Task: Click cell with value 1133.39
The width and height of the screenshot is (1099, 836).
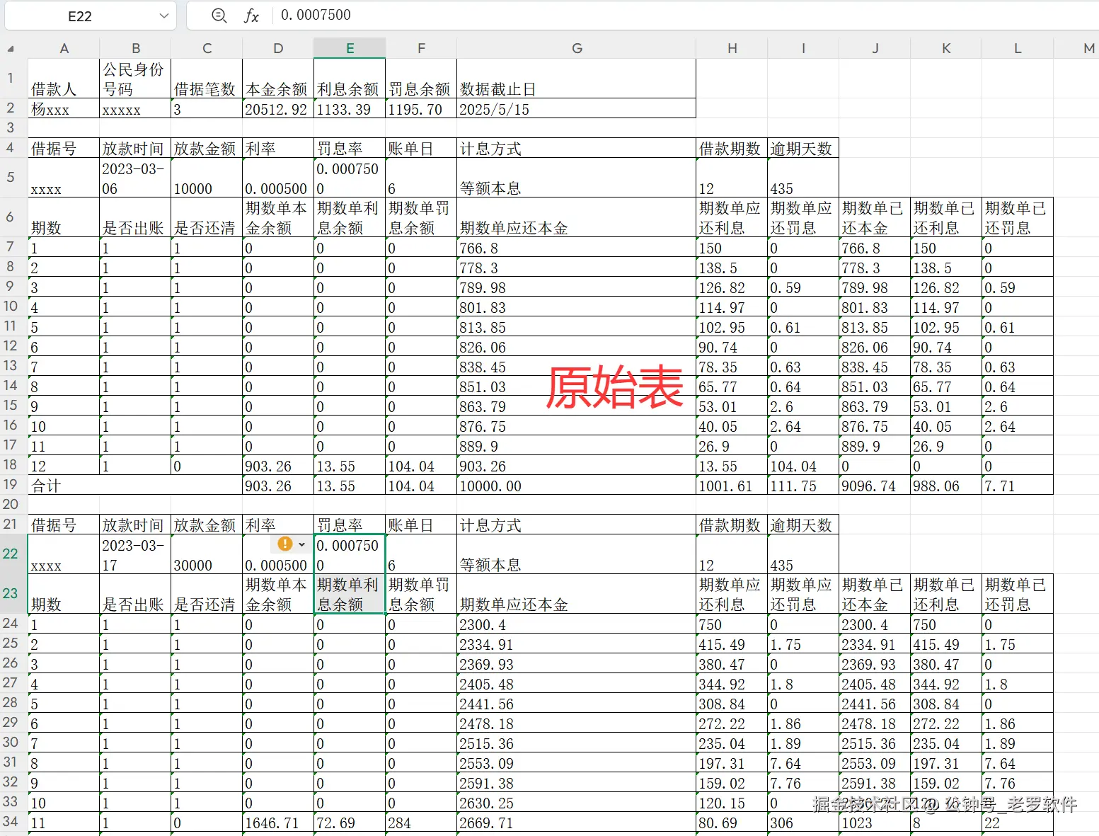Action: click(x=350, y=109)
